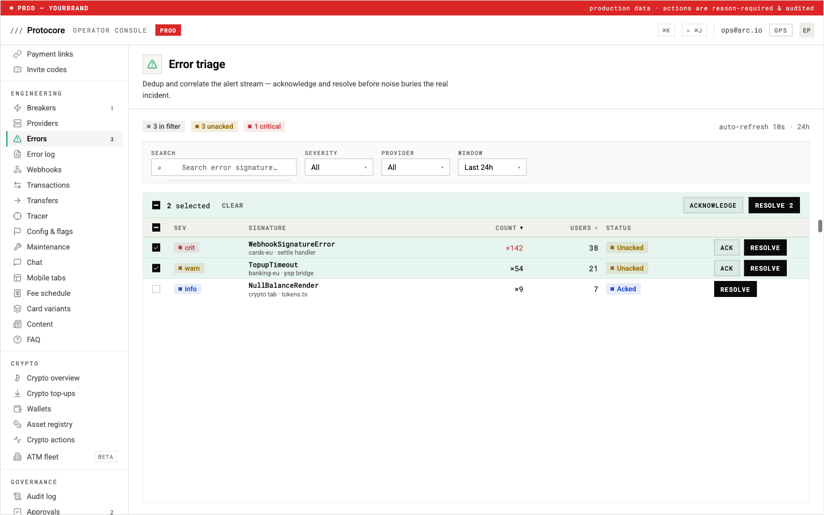824x515 pixels.
Task: Toggle the selection bar indeterminate checkbox
Action: (x=156, y=205)
